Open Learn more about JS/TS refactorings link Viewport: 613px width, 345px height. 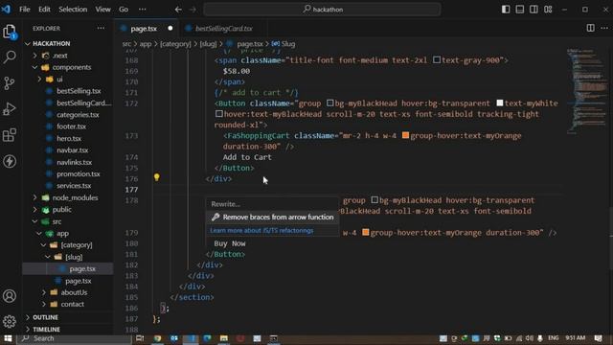(x=261, y=230)
